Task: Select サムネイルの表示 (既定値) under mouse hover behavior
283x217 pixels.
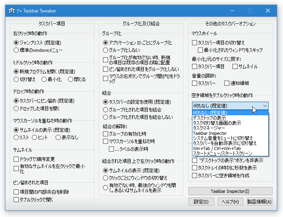Action: tap(16, 130)
